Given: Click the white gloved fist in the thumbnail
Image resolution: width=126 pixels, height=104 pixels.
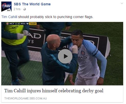Looking at the screenshot, I should tap(75, 49).
